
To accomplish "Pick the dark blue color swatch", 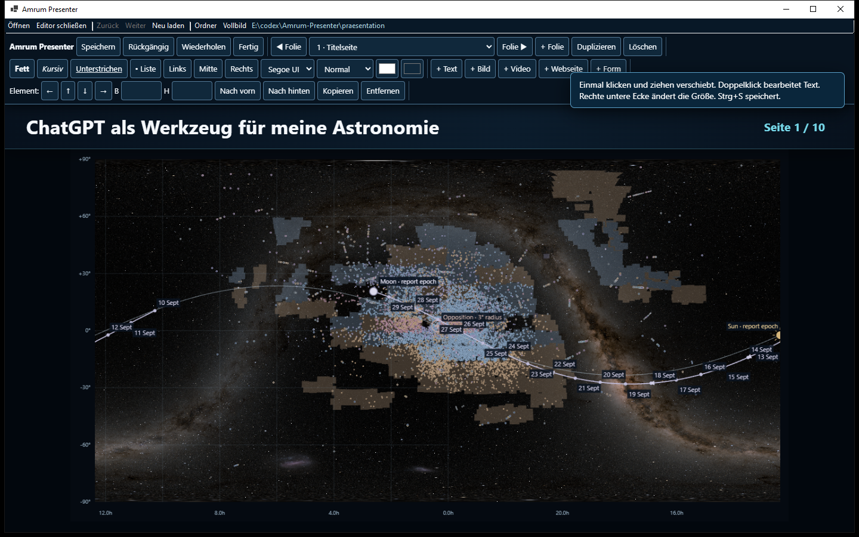I will pyautogui.click(x=412, y=69).
